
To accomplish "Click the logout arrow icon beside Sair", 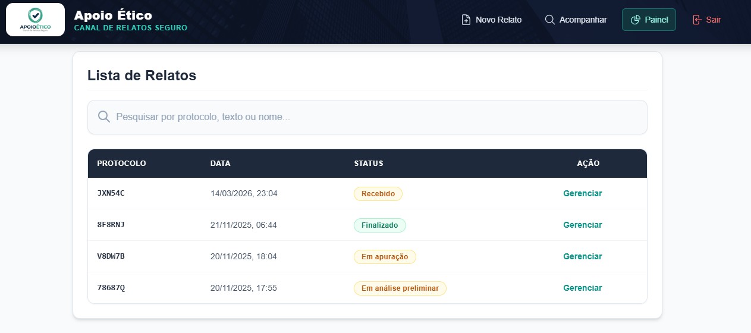I will [697, 20].
